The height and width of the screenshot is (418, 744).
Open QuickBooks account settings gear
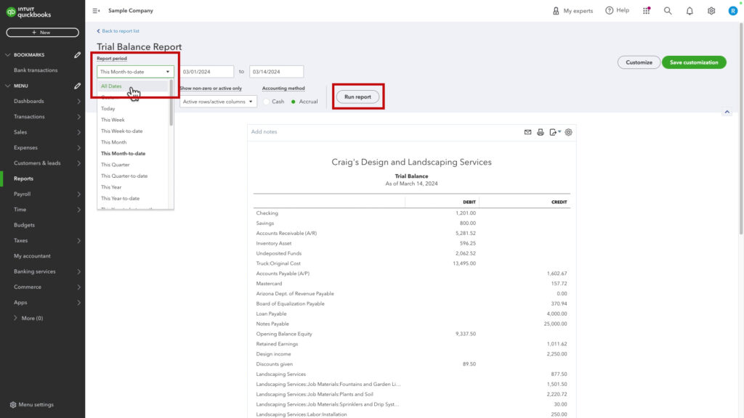711,10
